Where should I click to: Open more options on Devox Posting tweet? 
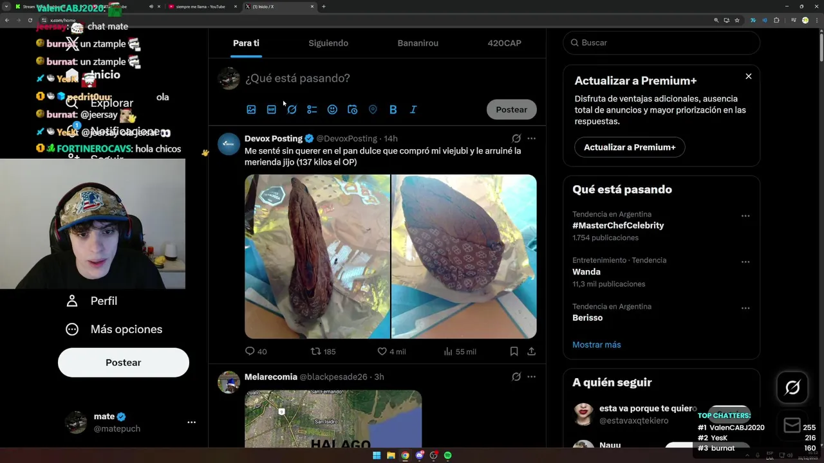[x=531, y=138]
